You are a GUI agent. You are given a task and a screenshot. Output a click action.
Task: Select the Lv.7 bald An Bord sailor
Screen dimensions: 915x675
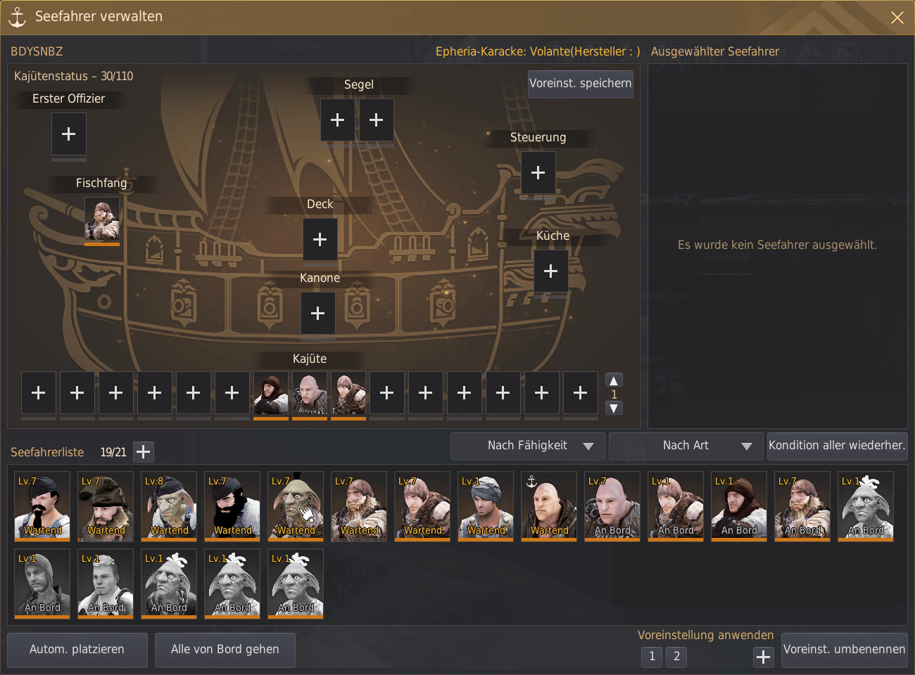[612, 506]
